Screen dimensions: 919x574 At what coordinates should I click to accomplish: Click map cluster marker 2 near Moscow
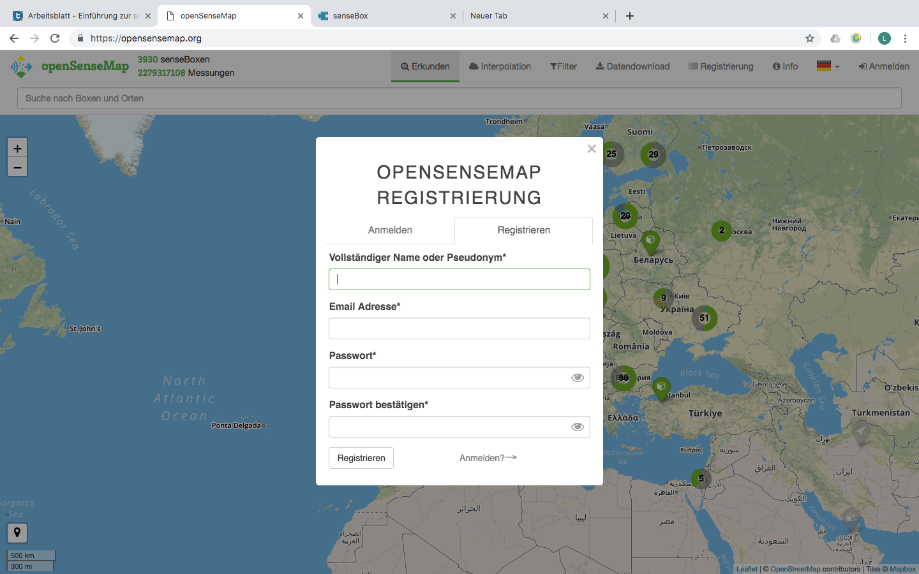tap(722, 230)
